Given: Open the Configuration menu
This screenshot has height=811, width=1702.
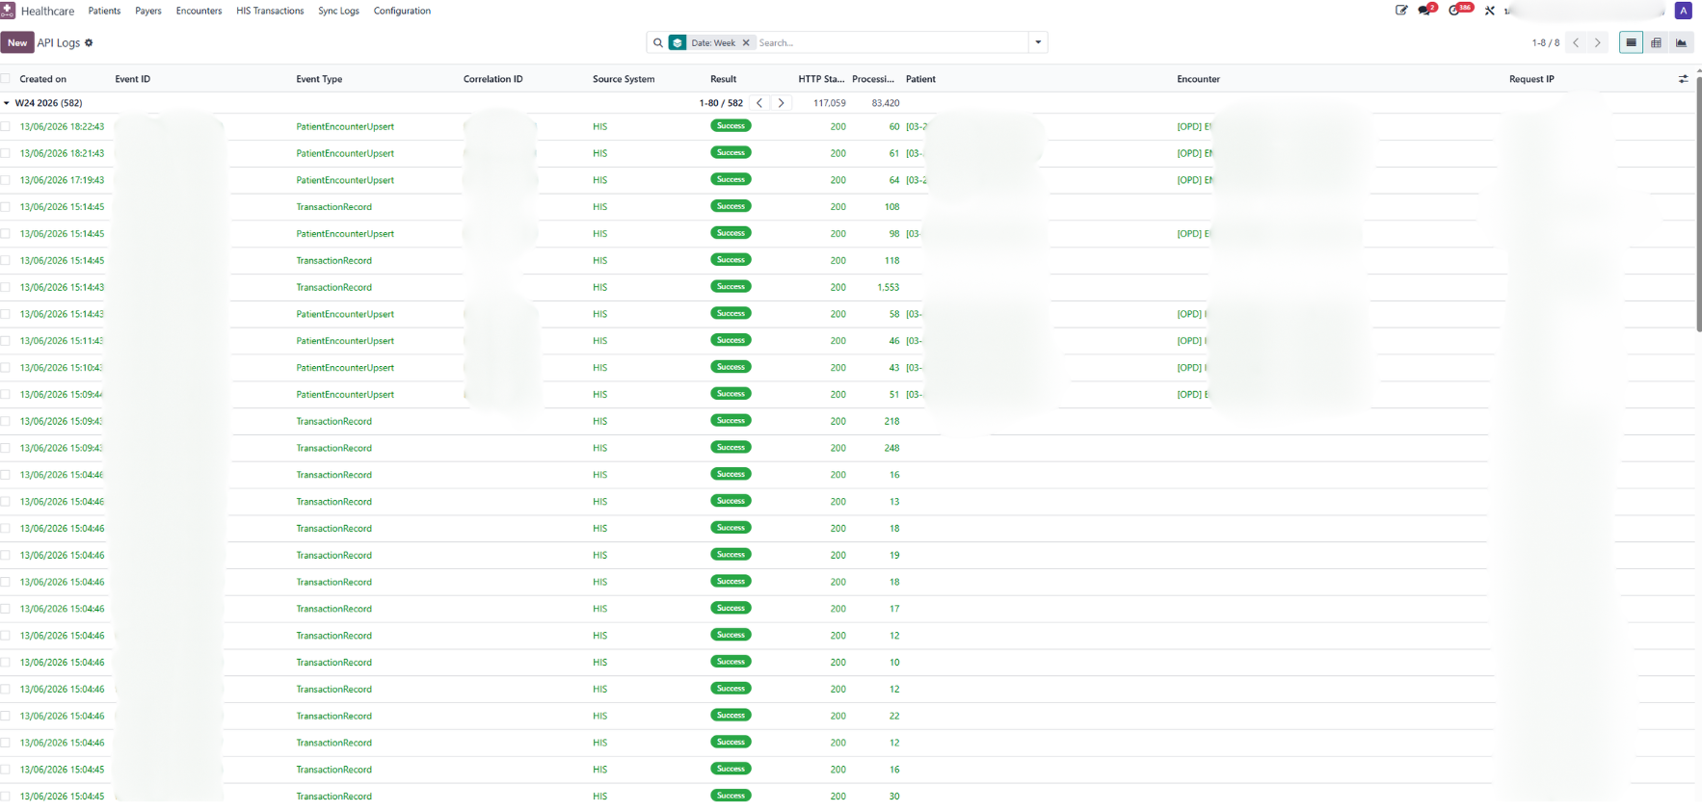Looking at the screenshot, I should click(x=402, y=11).
